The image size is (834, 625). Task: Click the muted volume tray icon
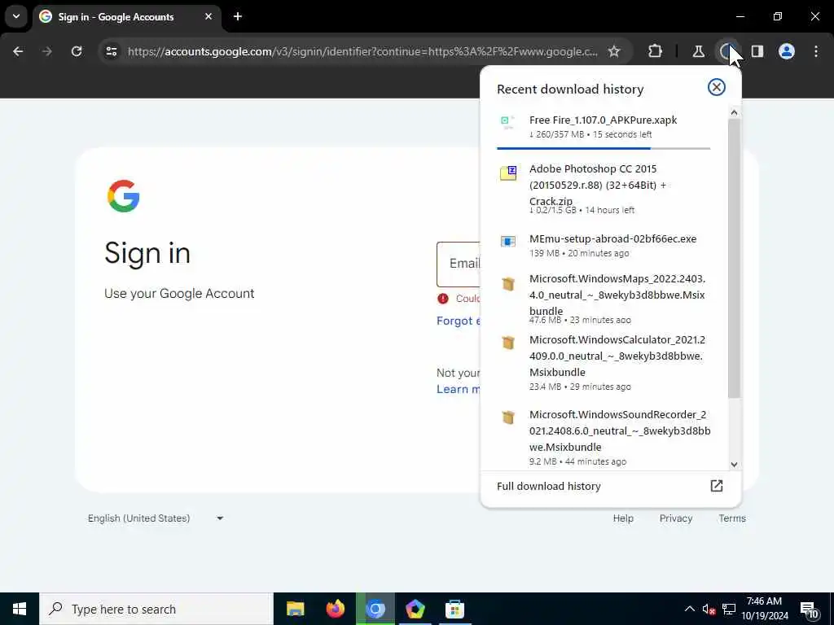click(x=709, y=610)
